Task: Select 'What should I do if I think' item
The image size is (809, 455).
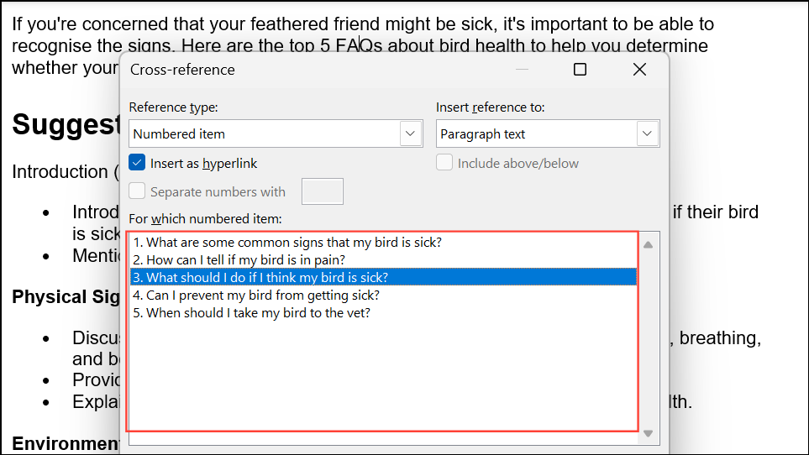Action: 260,277
